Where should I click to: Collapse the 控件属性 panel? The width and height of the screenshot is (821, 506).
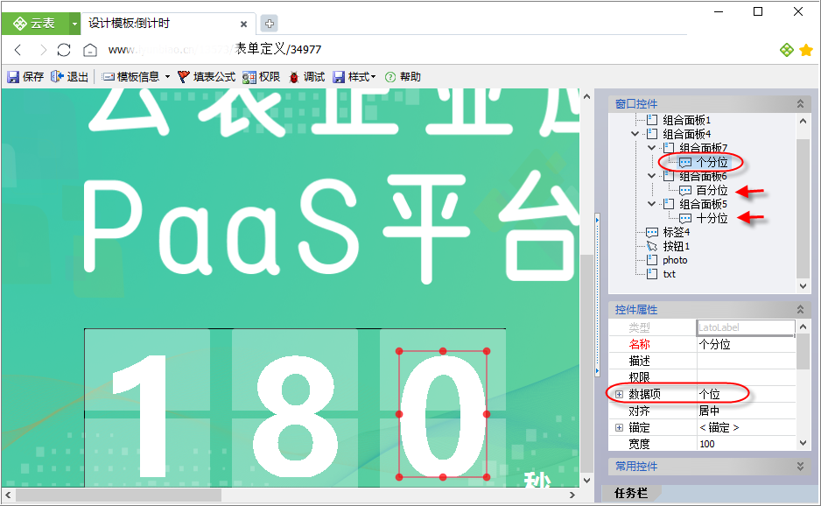point(800,310)
